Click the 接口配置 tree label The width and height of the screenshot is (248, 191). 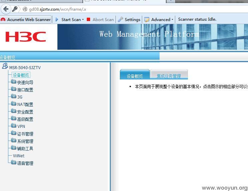coord(25,90)
